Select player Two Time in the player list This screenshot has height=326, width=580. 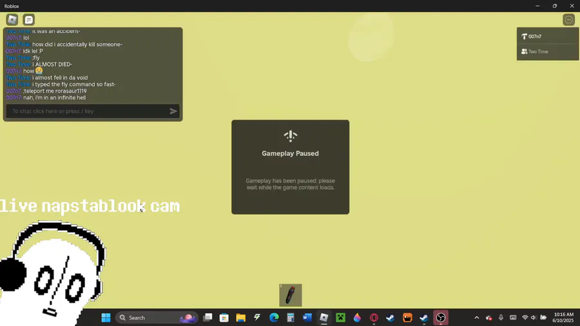pos(547,52)
